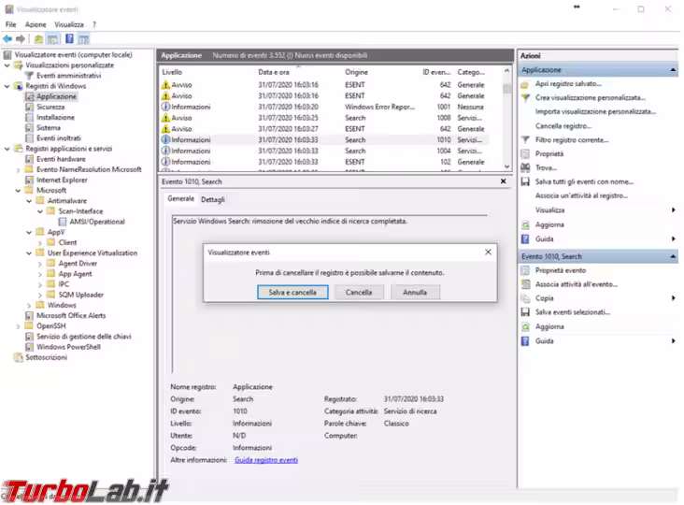The height and width of the screenshot is (505, 684).
Task: Collapse Visualizzazioni personalizzate tree node
Action: click(x=7, y=65)
